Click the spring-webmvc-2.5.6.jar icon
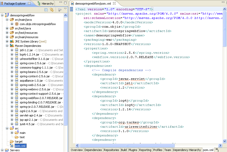Image resolution: width=227 pixels, height=152 pixels. [17, 89]
